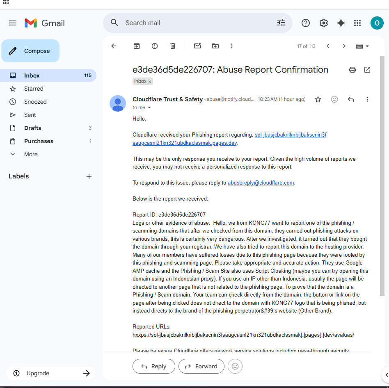Click the Upgrade button
Screen dimensions: 389x388
[50, 373]
